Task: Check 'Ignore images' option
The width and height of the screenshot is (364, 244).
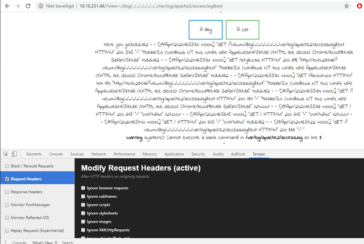Action: pyautogui.click(x=83, y=221)
